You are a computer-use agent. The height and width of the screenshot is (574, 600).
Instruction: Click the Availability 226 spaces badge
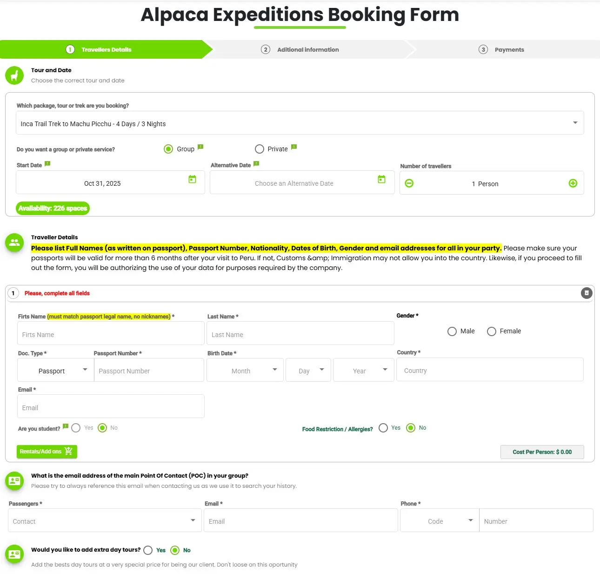(53, 208)
